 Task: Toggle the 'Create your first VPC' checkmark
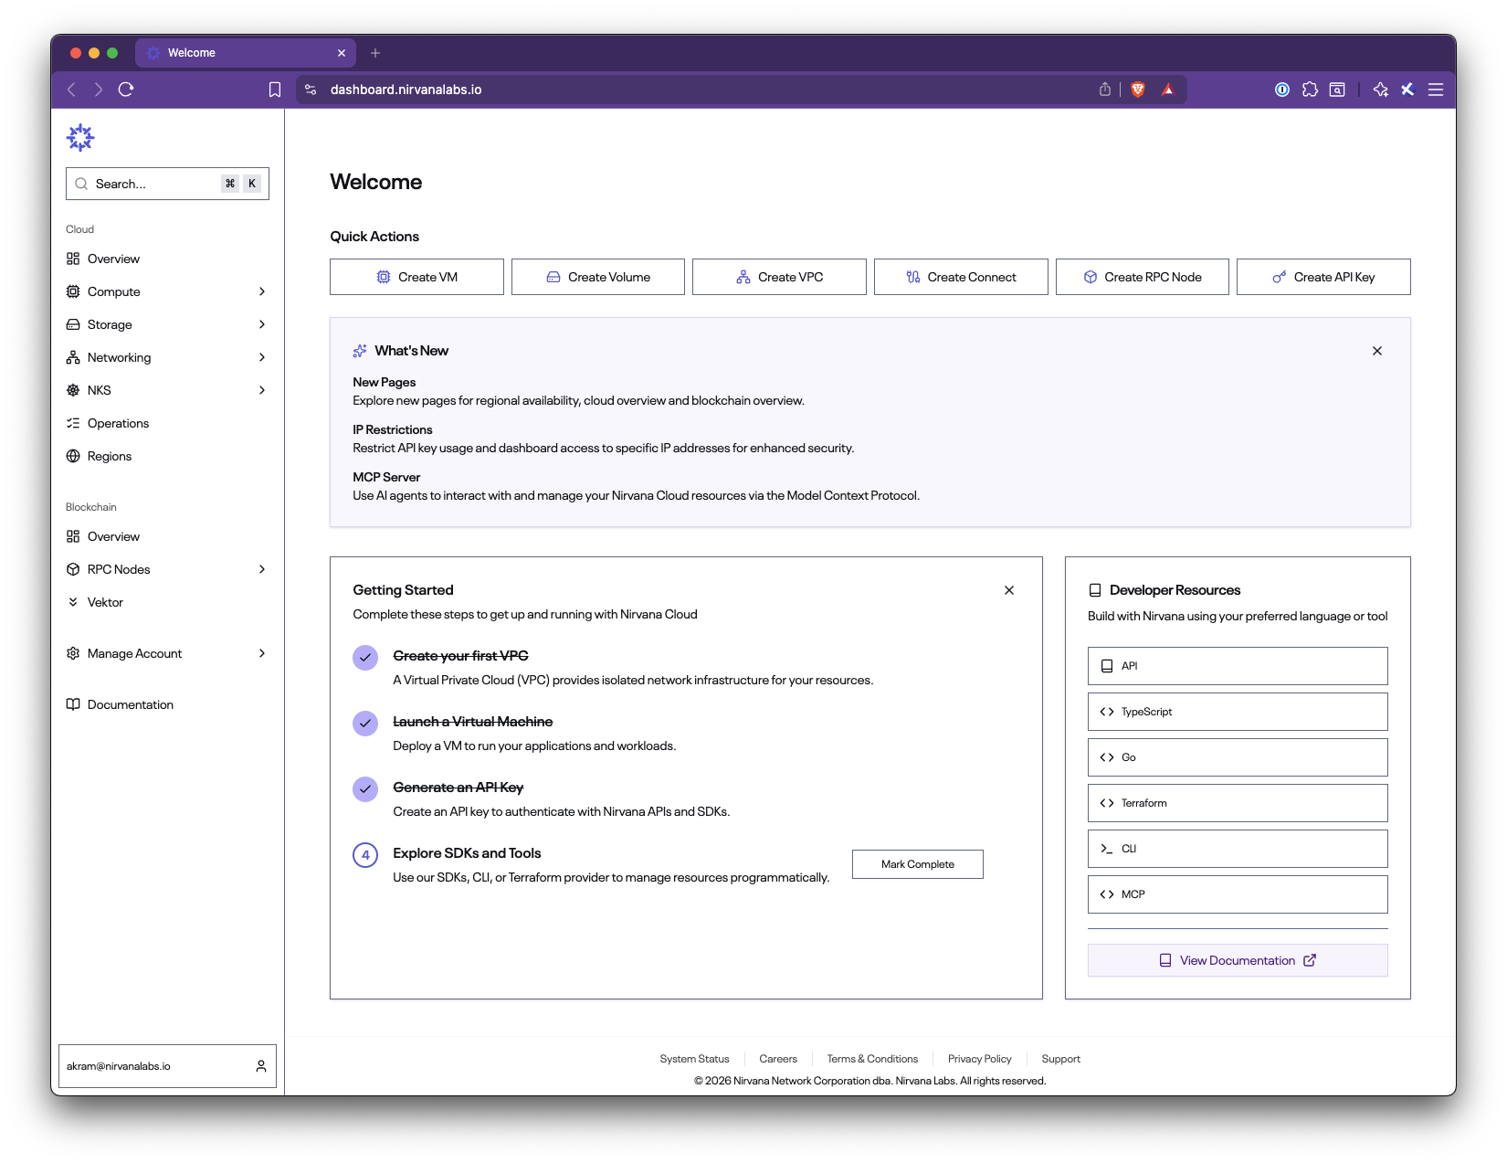click(365, 657)
